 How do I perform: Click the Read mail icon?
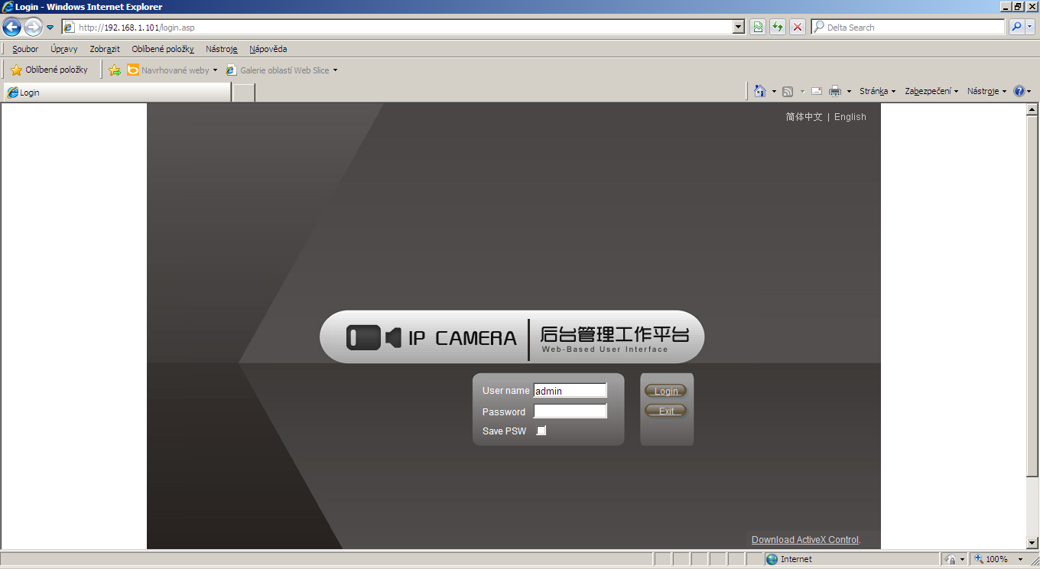[x=817, y=91]
